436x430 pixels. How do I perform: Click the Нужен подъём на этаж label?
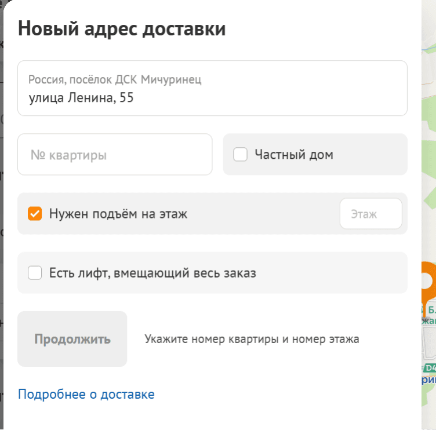point(118,214)
